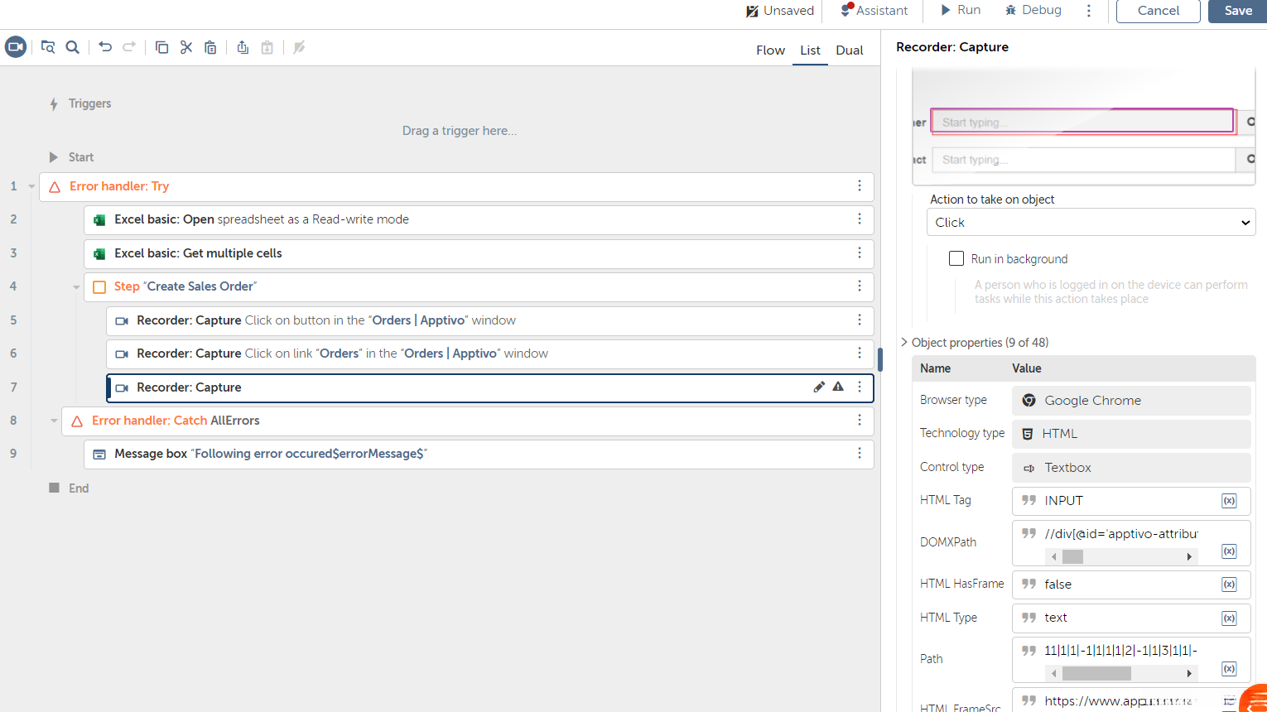
Task: Click the HTML Tag input field
Action: coord(1131,501)
